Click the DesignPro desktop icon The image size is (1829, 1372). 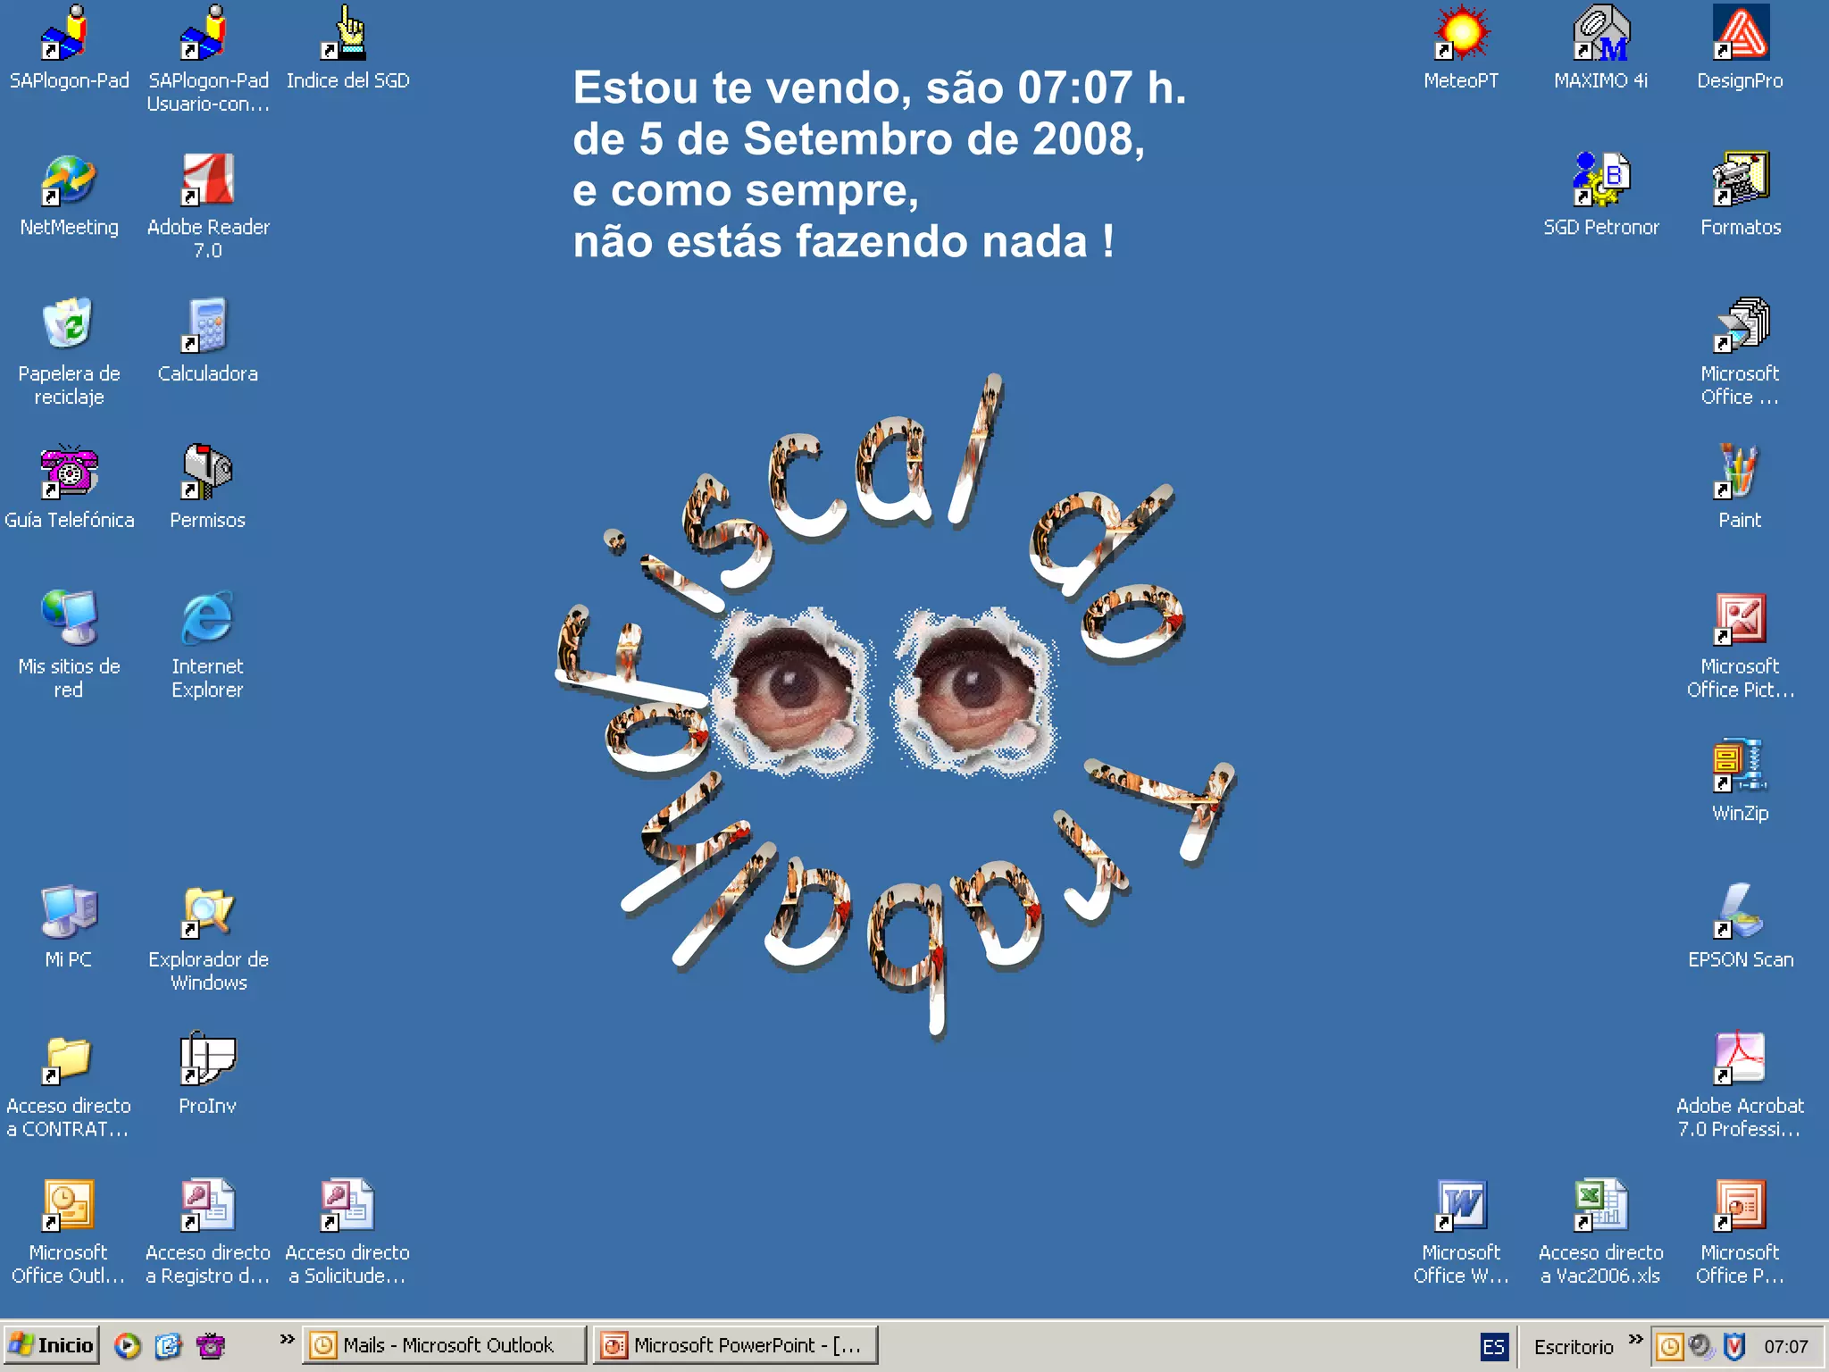(1740, 34)
